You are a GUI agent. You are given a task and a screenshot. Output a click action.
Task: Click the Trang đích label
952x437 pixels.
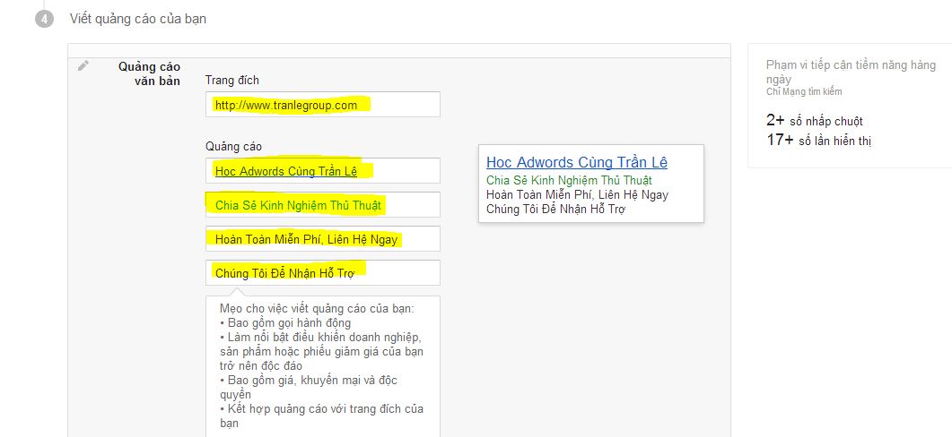pos(231,80)
